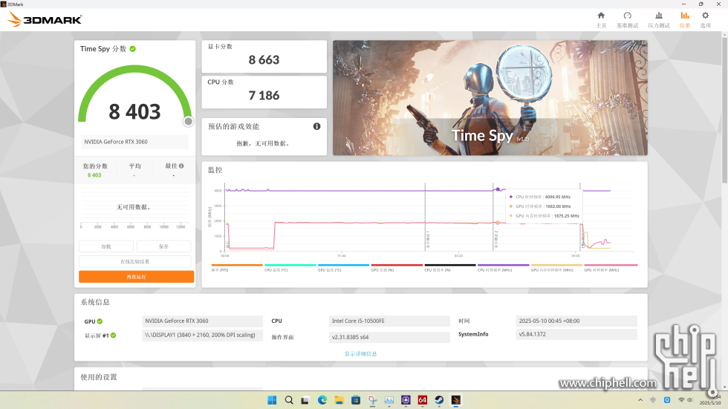Click green validation check beside Time Spy 分数

133,49
